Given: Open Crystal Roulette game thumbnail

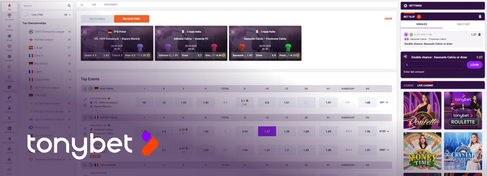Looking at the screenshot, I should (463, 151).
